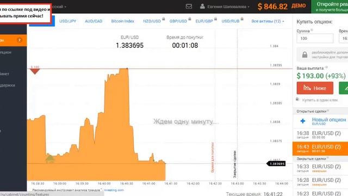Click the green open real account button
This screenshot has width=348, height=196.
click(x=330, y=7)
